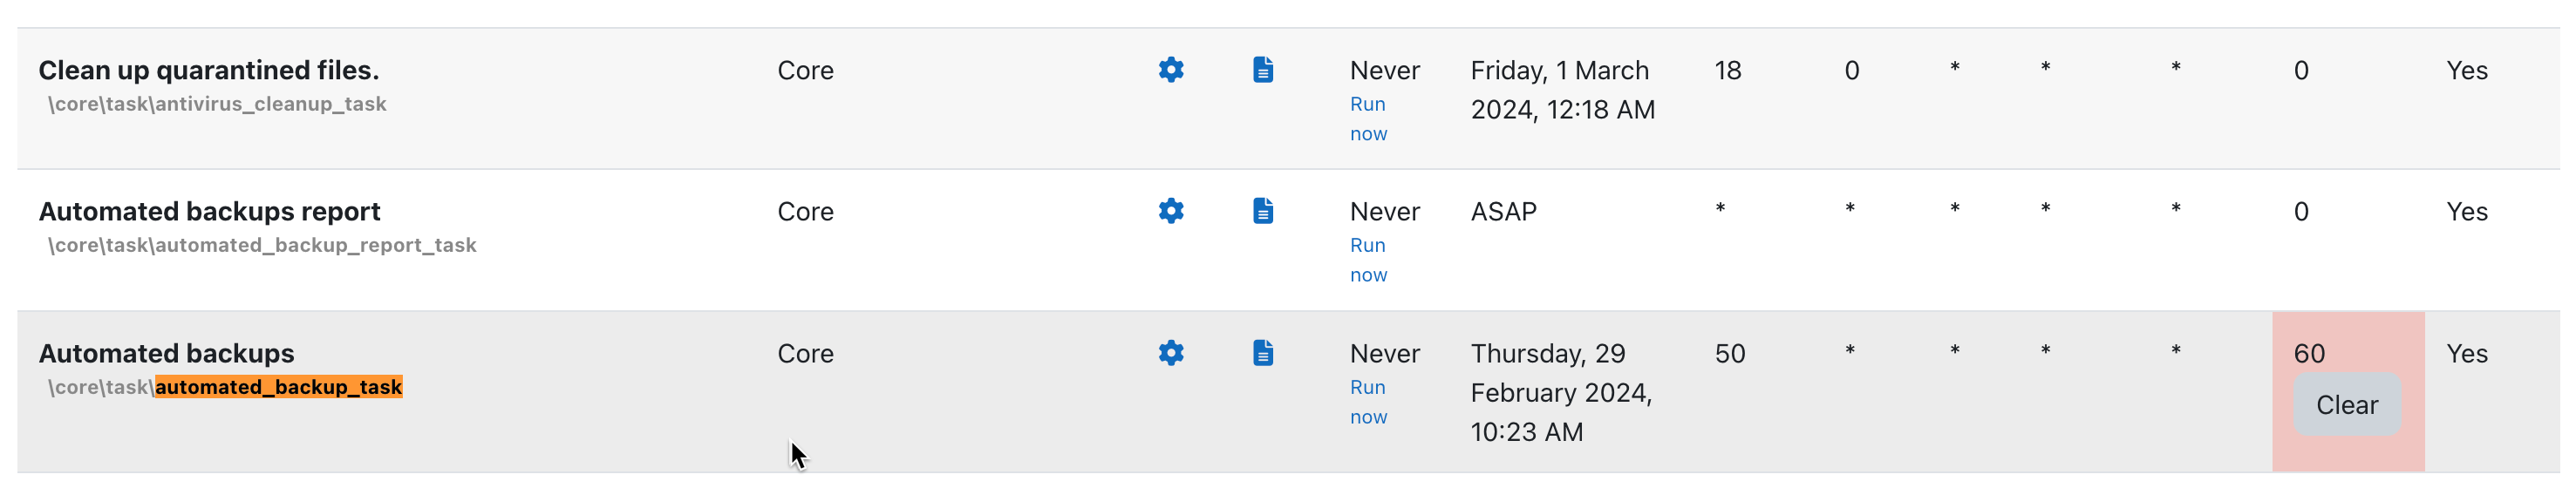View logs icon for Clean up quarantined files
The image size is (2576, 488).
(1263, 70)
